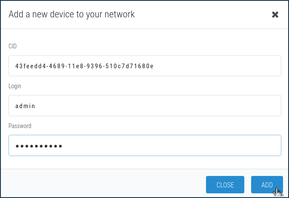
Task: Click the "Add a new device" dialog title
Action: (72, 14)
